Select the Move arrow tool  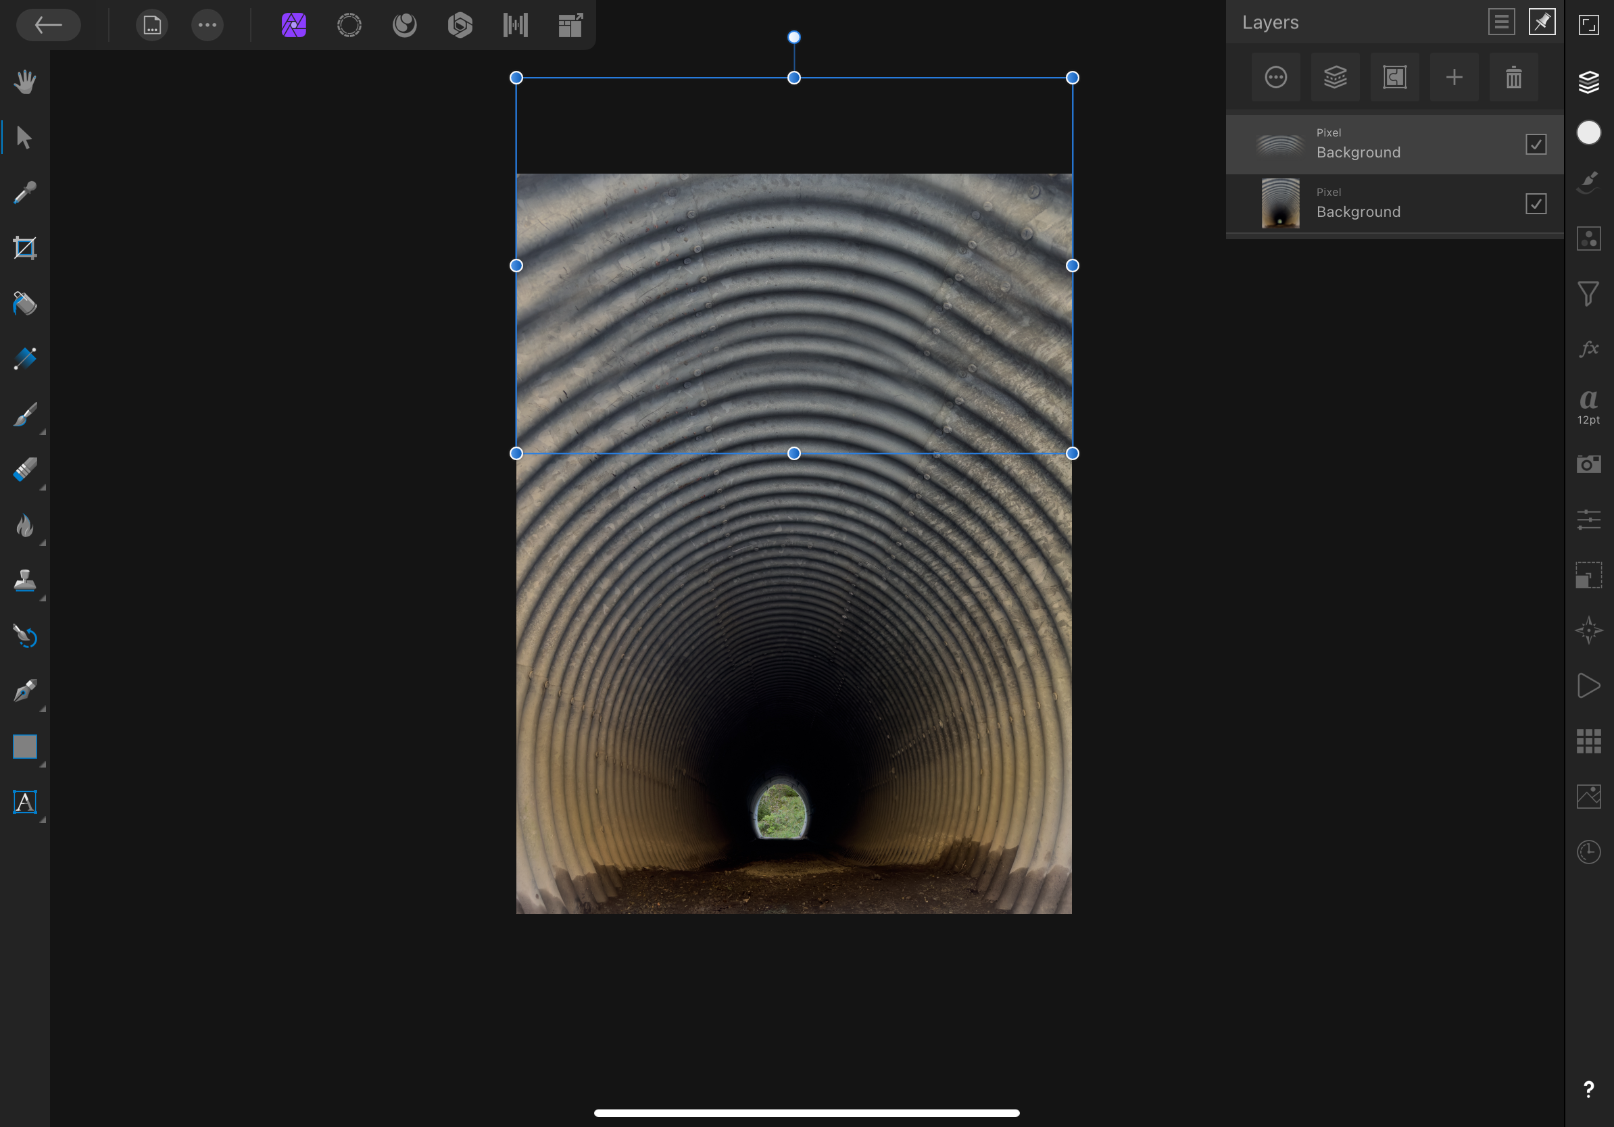[24, 137]
